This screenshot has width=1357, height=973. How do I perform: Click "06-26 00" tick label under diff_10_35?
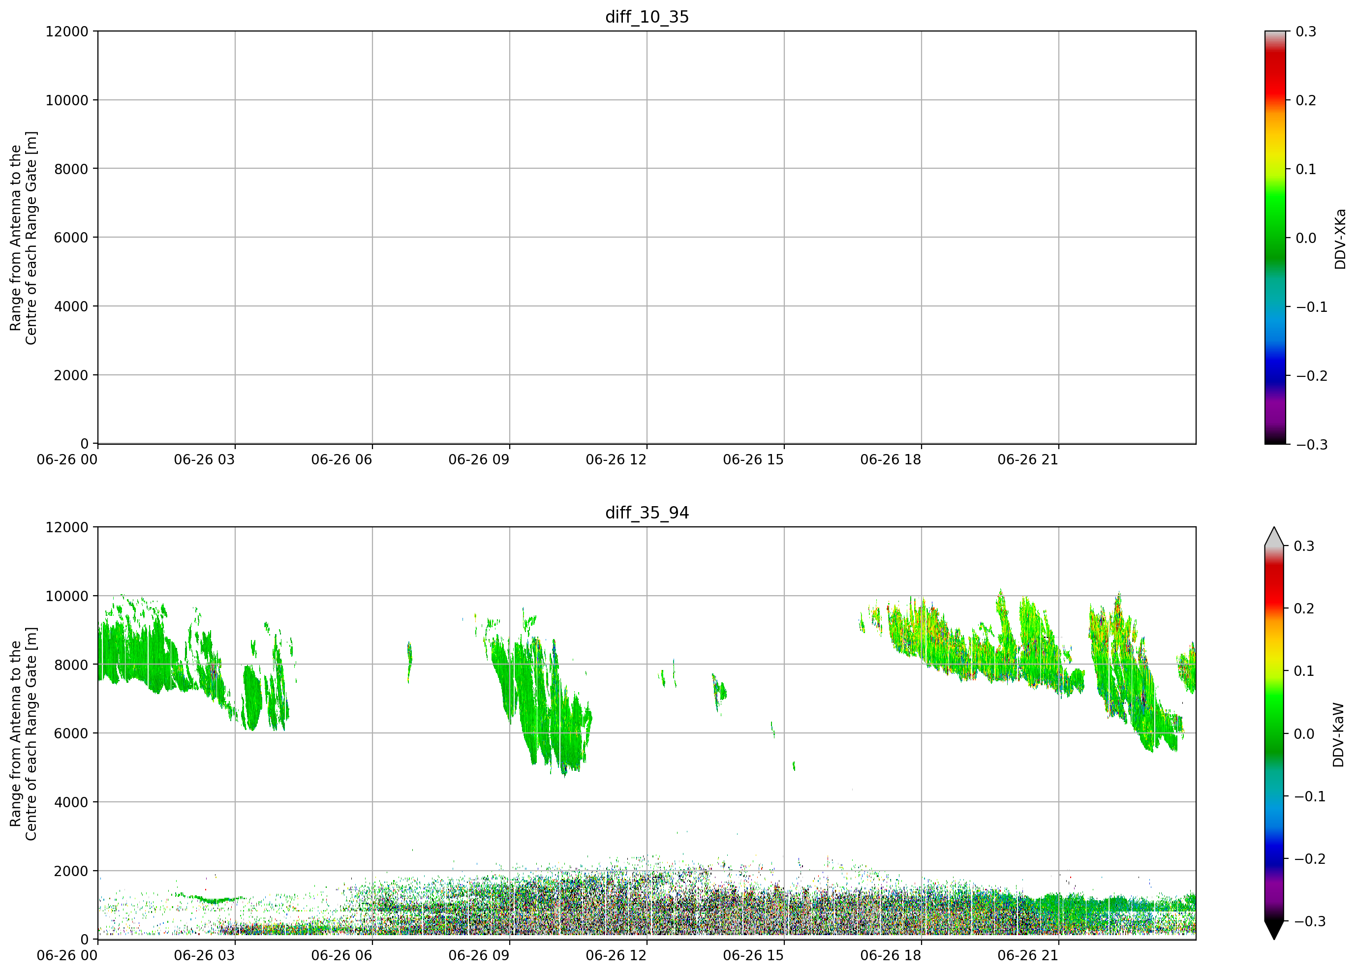point(67,459)
